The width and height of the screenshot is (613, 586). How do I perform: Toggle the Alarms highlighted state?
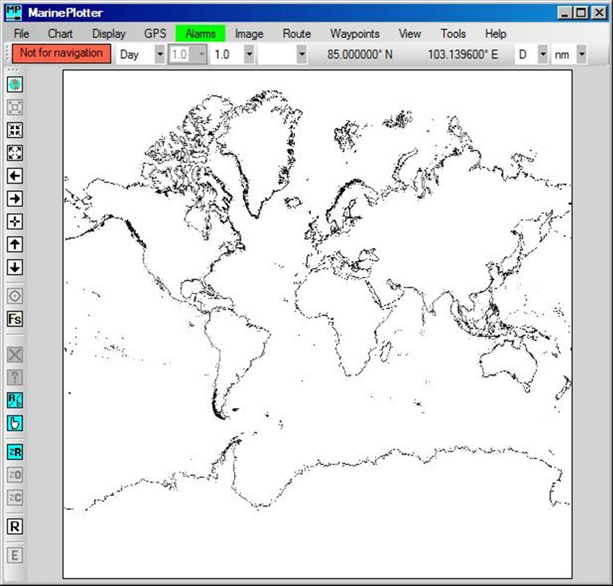tap(200, 34)
